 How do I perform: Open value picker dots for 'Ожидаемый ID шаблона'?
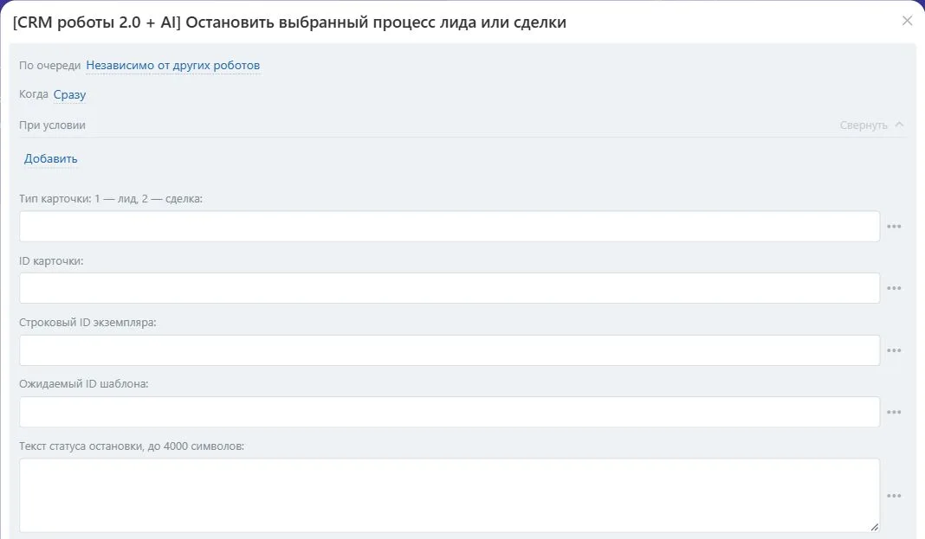(894, 413)
